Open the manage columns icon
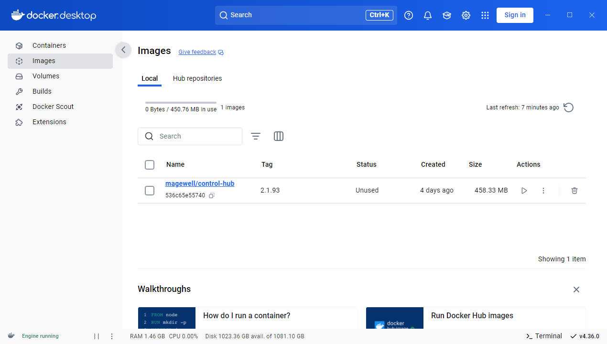607x344 pixels. point(279,136)
